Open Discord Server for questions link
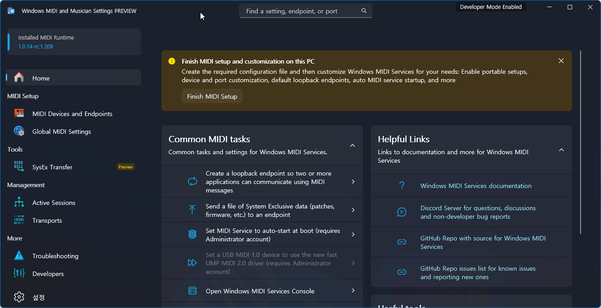The width and height of the screenshot is (601, 308). point(478,212)
